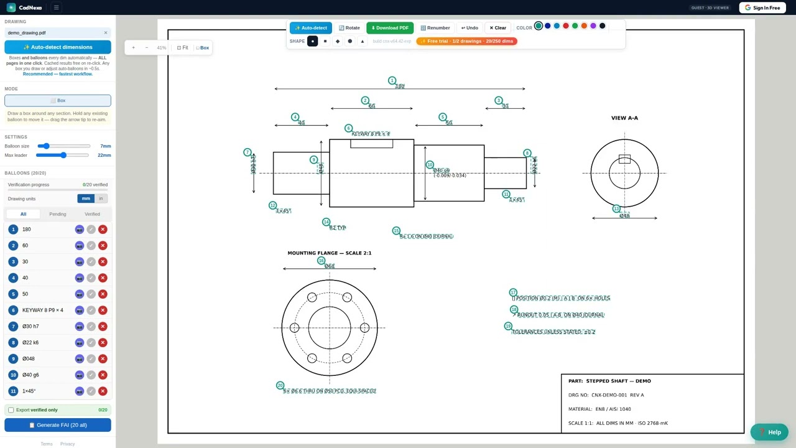Select the hexagon balloon shape

pos(349,41)
